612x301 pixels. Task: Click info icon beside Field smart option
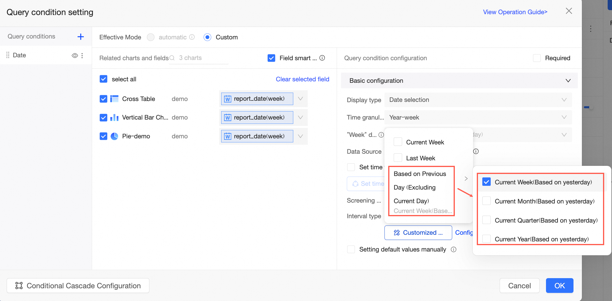pos(322,58)
